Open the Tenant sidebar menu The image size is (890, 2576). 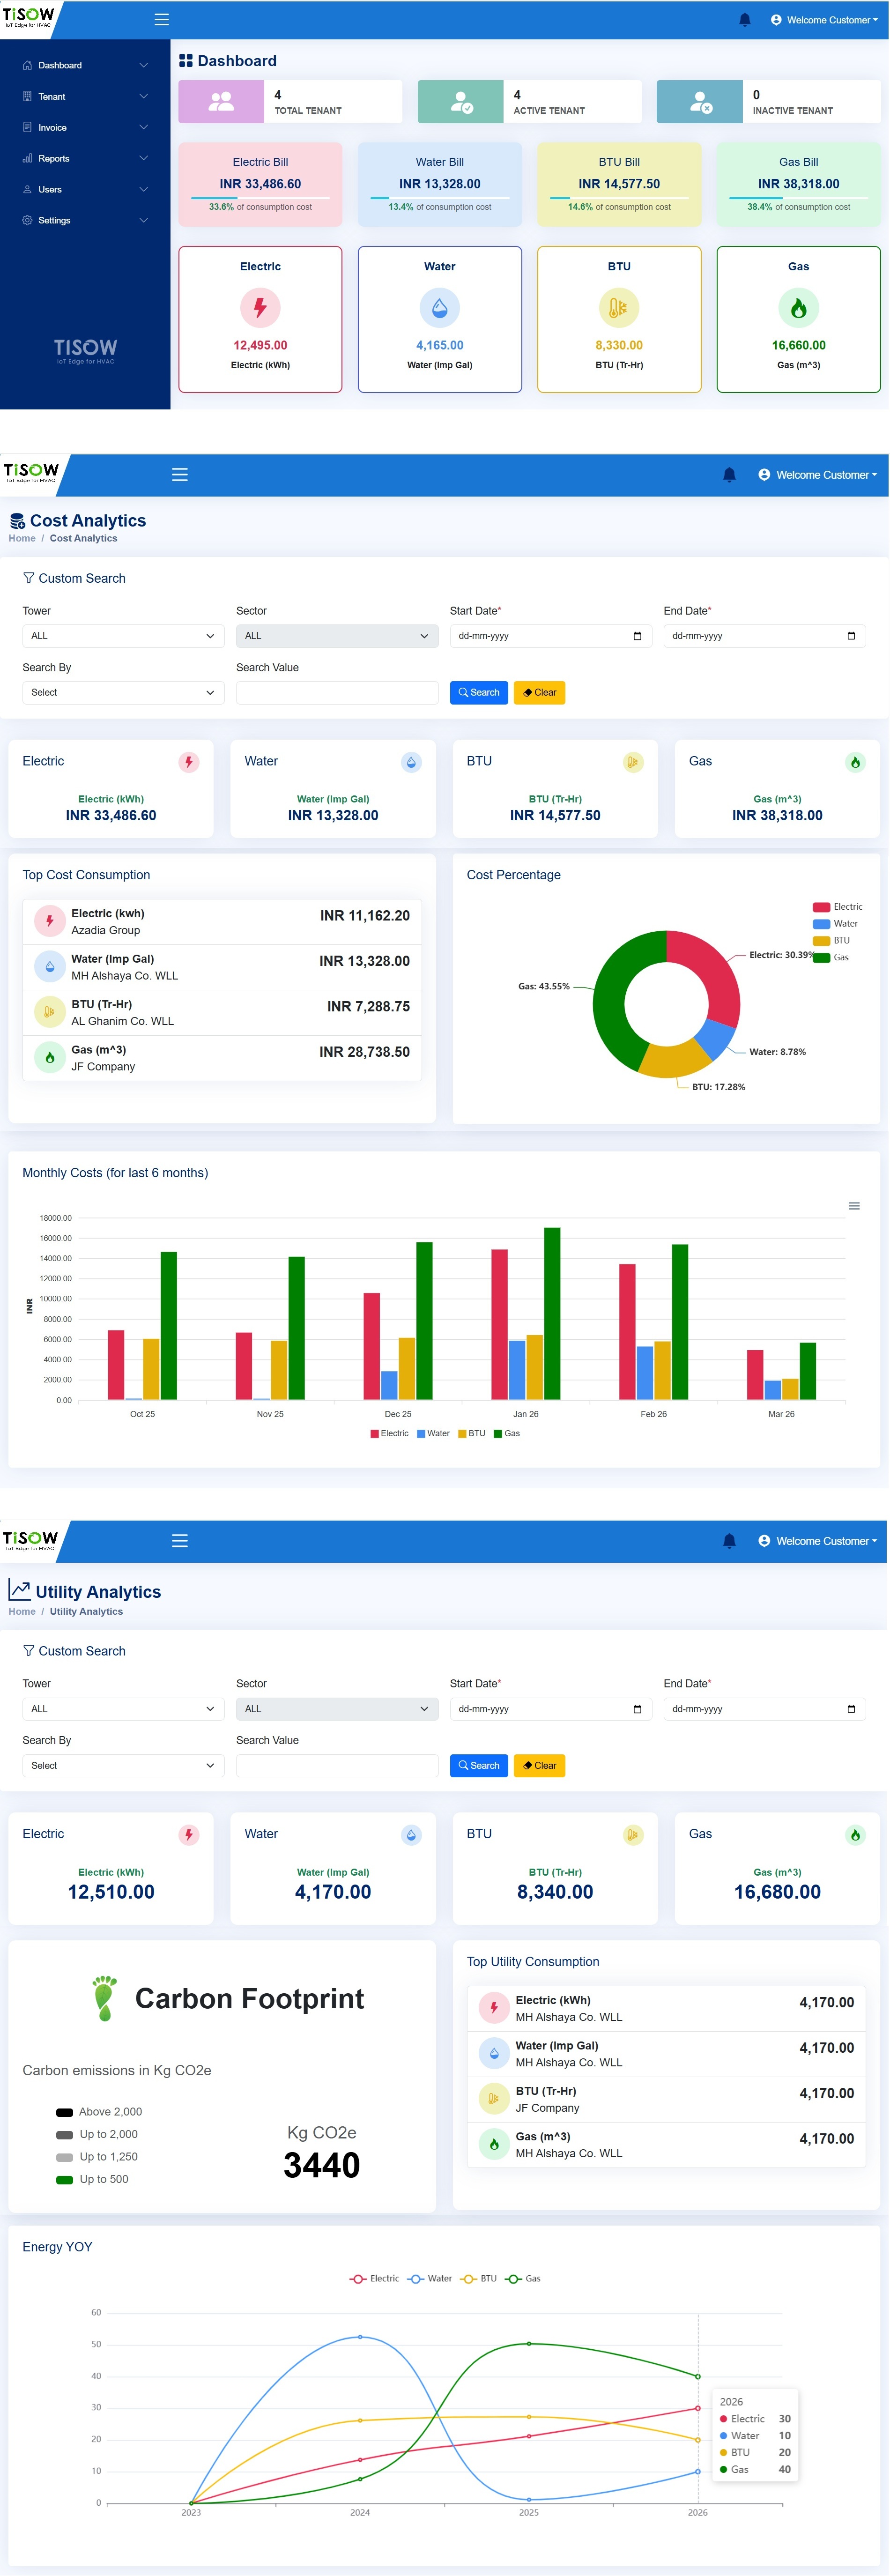tap(85, 96)
